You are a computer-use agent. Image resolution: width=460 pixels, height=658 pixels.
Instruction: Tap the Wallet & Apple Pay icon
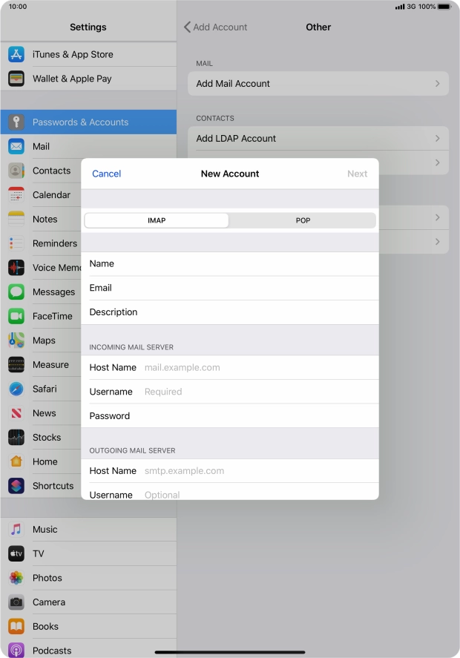16,79
